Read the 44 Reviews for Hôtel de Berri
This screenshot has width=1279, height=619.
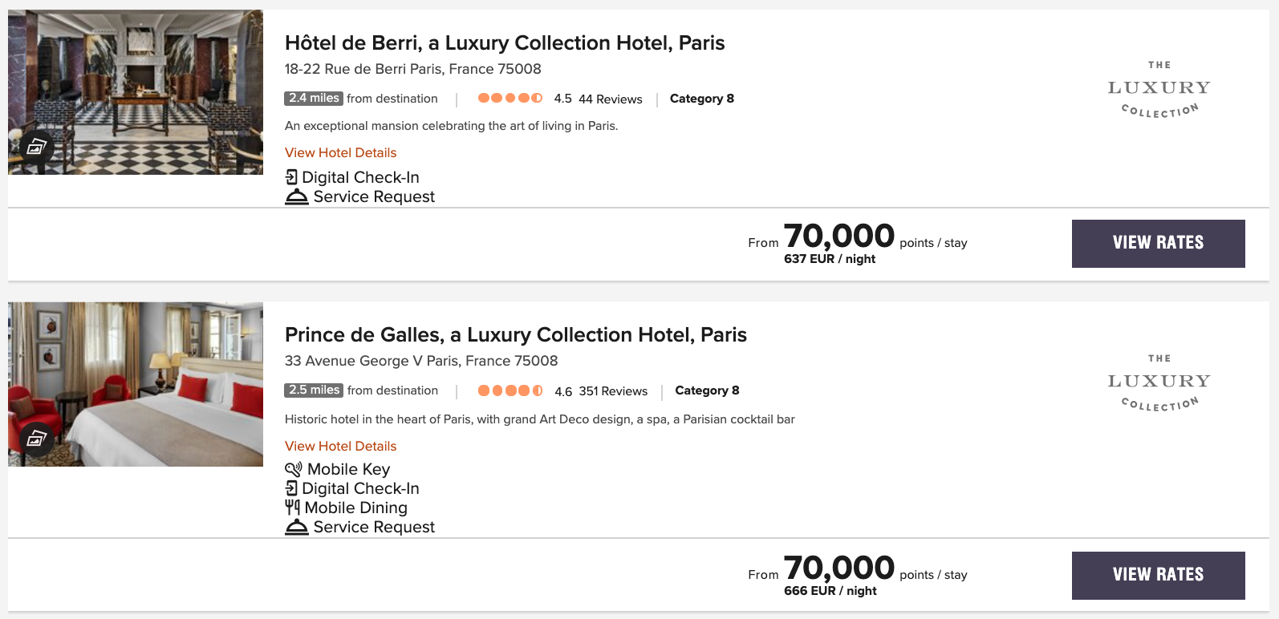[x=607, y=99]
